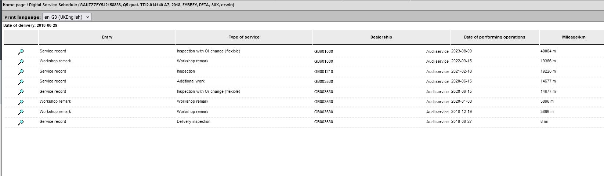Open the Delivery inspection record magnifier
The height and width of the screenshot is (176, 604).
21,122
